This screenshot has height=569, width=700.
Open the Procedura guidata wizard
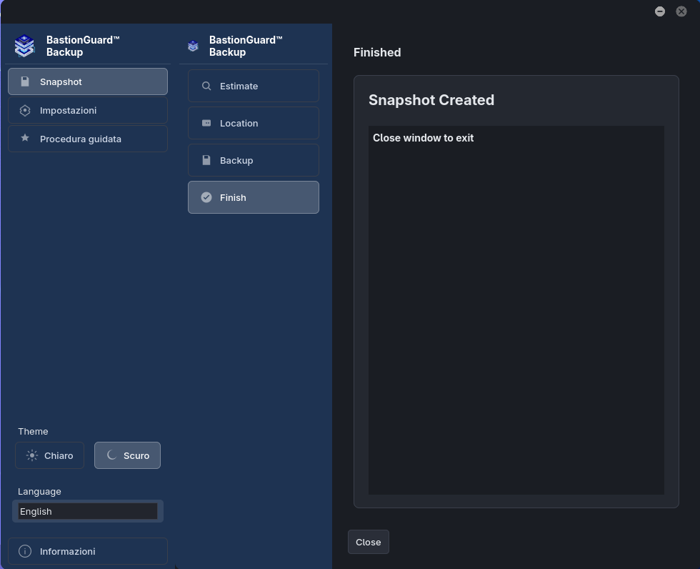pyautogui.click(x=87, y=139)
